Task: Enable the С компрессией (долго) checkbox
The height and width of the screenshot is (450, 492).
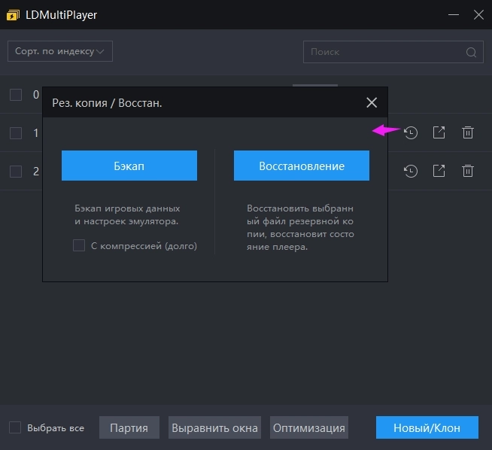Action: coord(79,245)
